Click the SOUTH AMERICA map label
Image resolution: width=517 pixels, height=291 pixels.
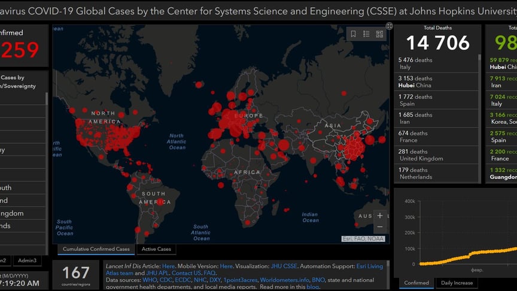(x=155, y=198)
